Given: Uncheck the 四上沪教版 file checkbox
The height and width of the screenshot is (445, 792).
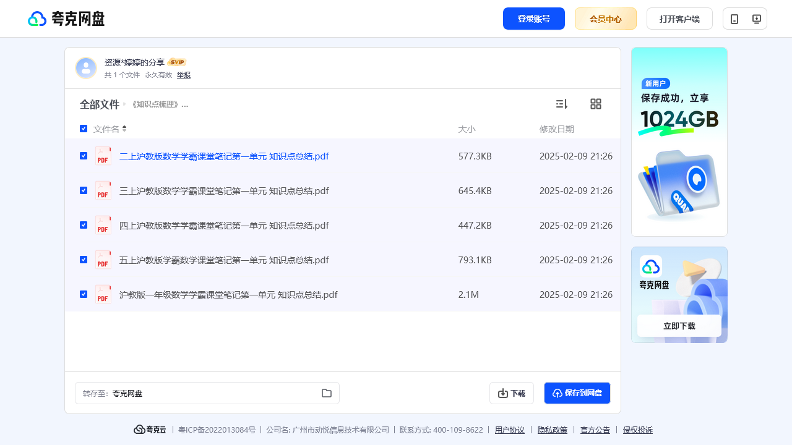Looking at the screenshot, I should [x=84, y=225].
